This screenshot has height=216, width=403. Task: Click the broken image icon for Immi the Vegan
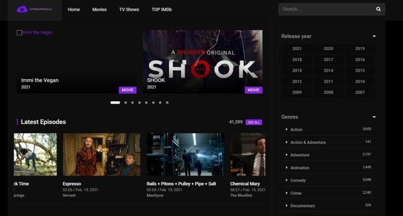(19, 33)
